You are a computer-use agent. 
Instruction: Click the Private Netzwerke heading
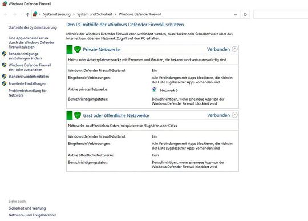pos(102,50)
